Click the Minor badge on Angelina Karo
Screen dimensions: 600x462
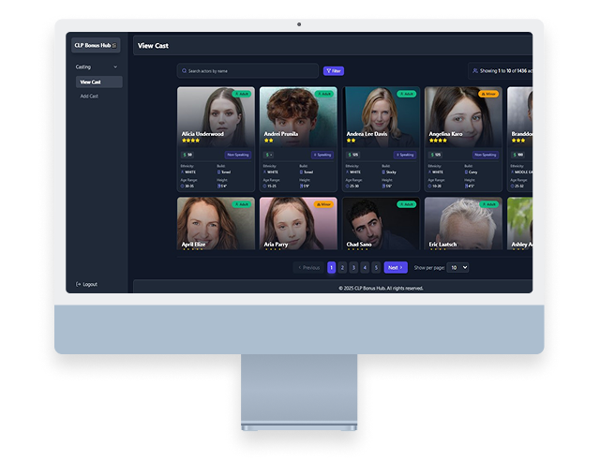coord(488,94)
